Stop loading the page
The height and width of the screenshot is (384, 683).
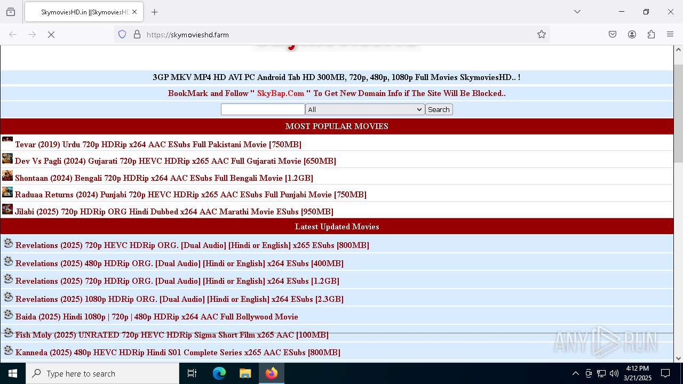pos(51,34)
